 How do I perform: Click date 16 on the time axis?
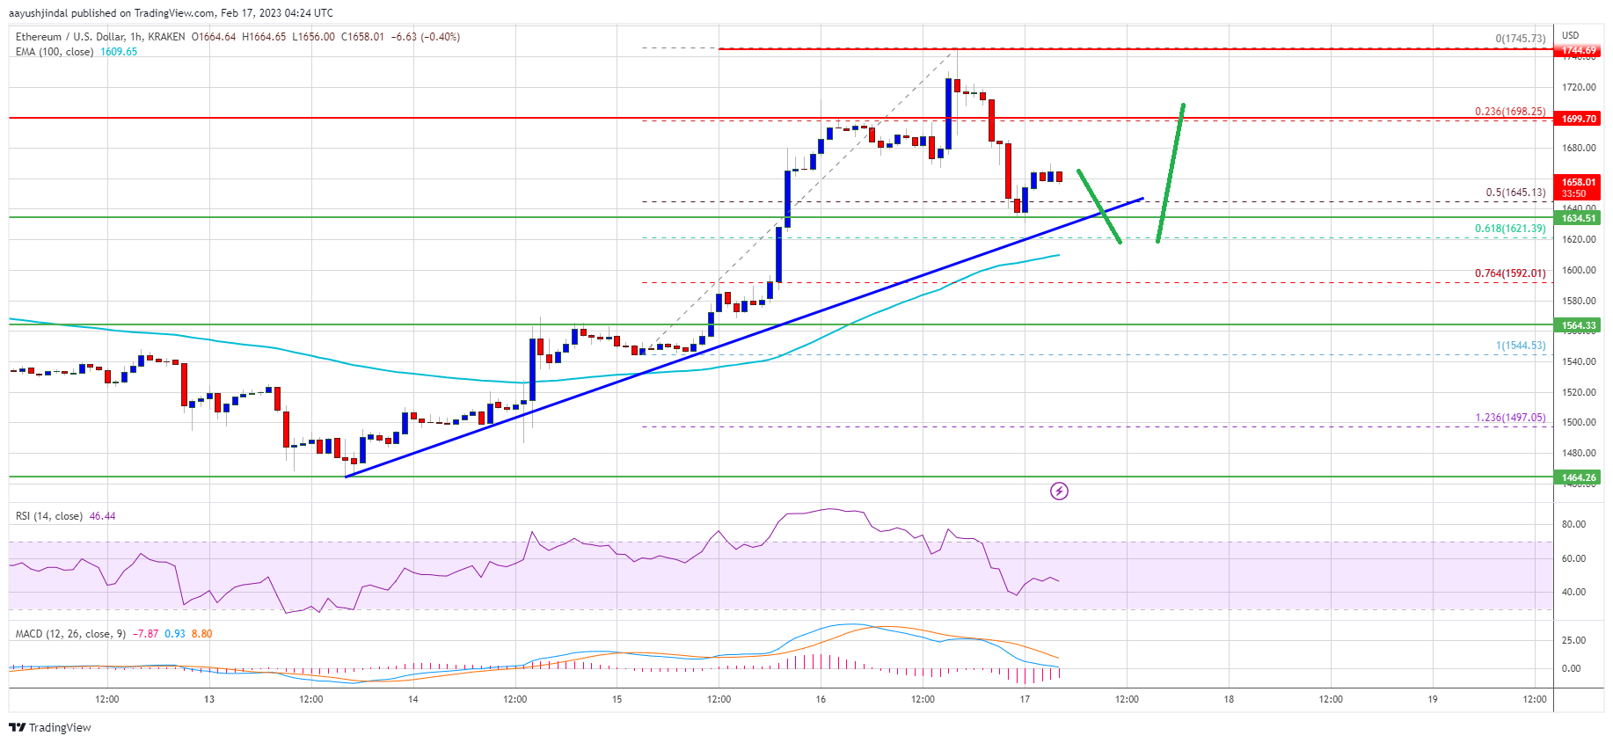821,700
